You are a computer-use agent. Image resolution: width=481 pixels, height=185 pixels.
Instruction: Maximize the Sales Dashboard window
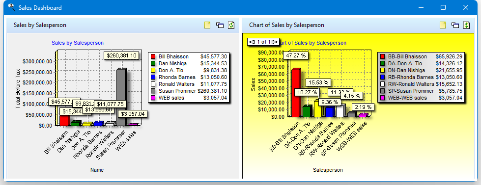point(443,7)
